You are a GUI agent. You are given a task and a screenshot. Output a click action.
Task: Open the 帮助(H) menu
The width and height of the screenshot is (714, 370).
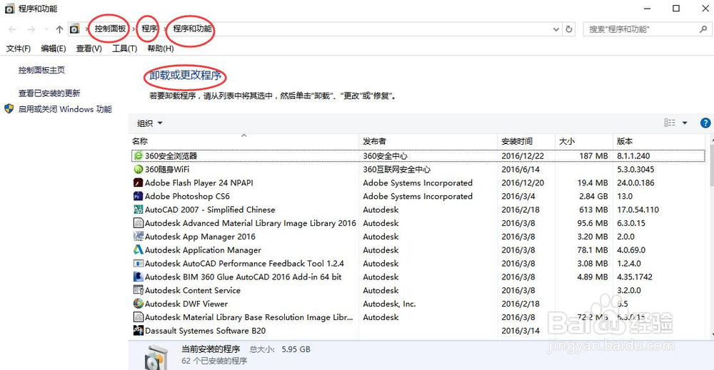click(160, 48)
